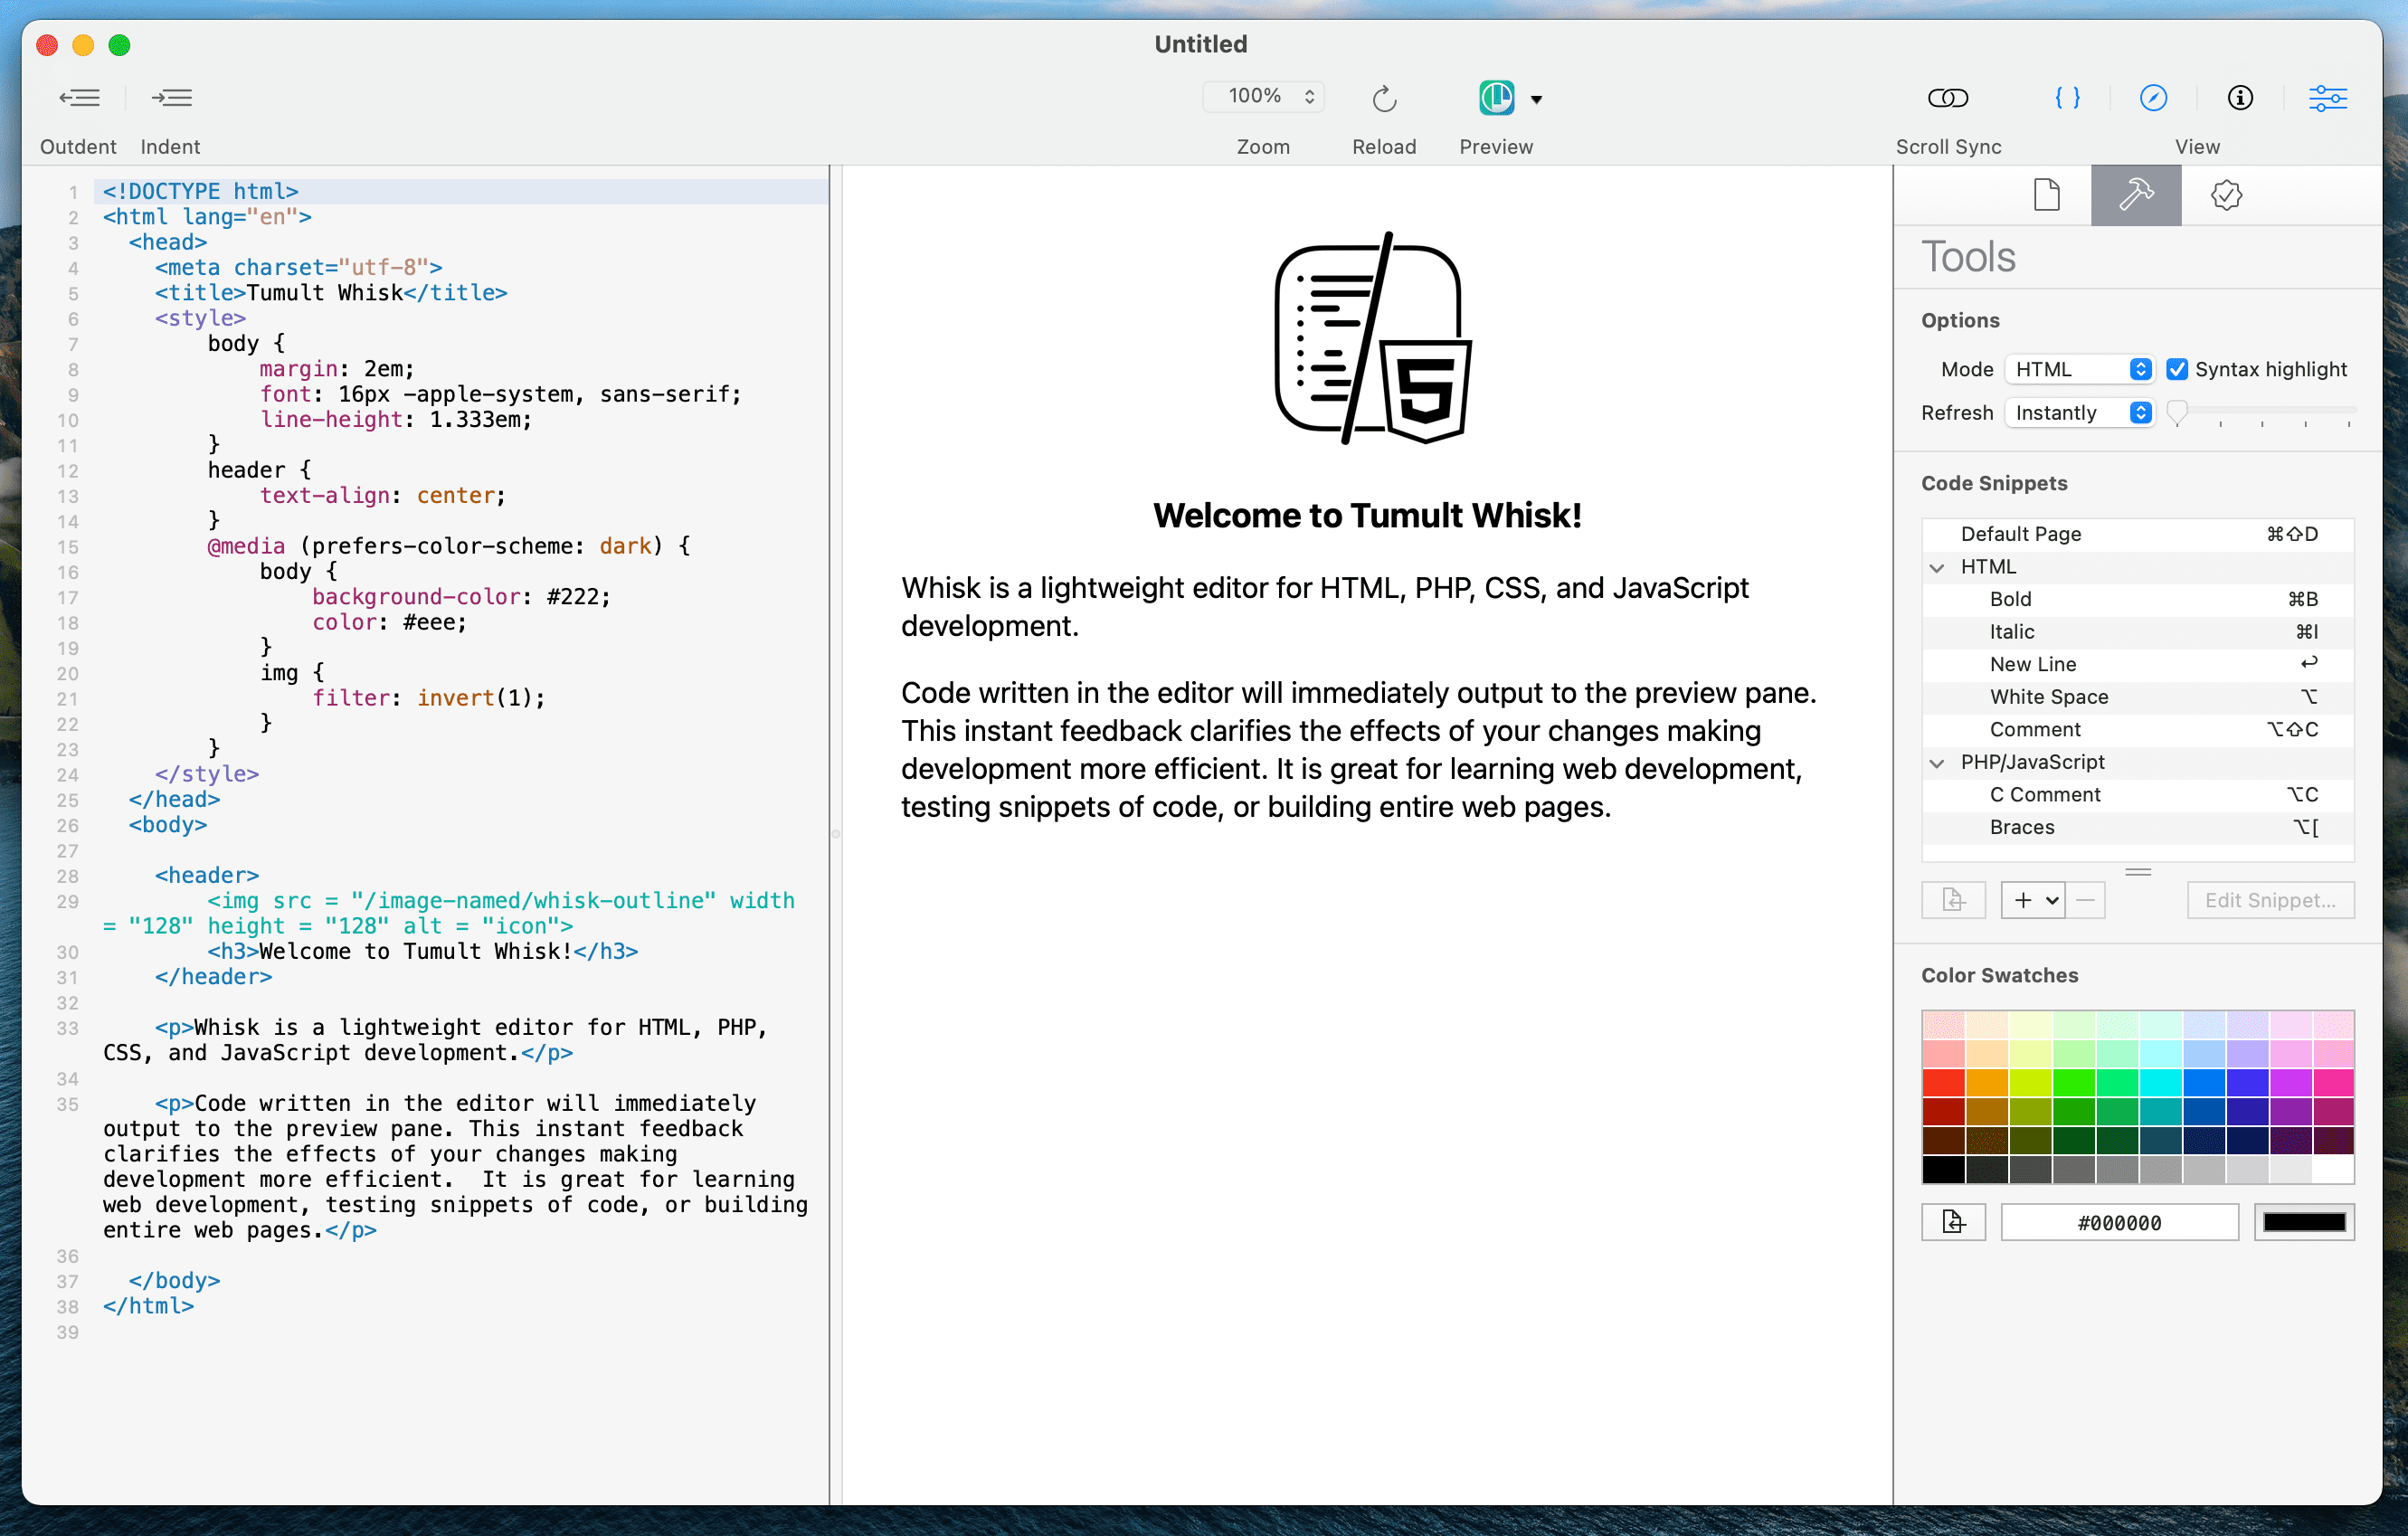The width and height of the screenshot is (2408, 1536).
Task: Toggle the settings sliders view icon
Action: click(2327, 98)
